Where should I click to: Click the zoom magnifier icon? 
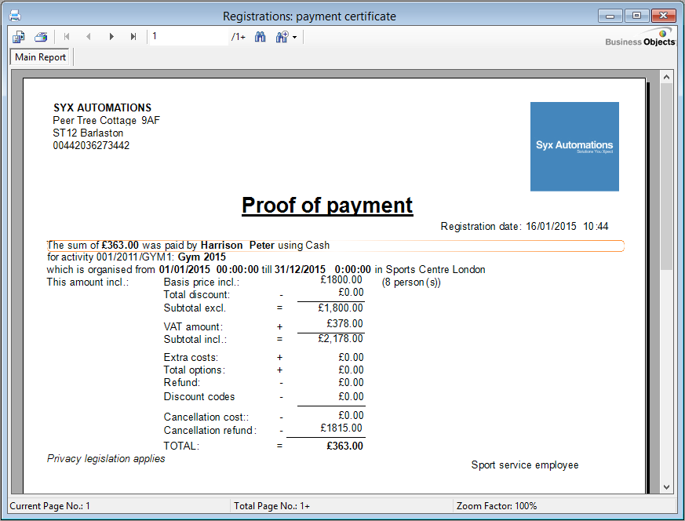[282, 37]
